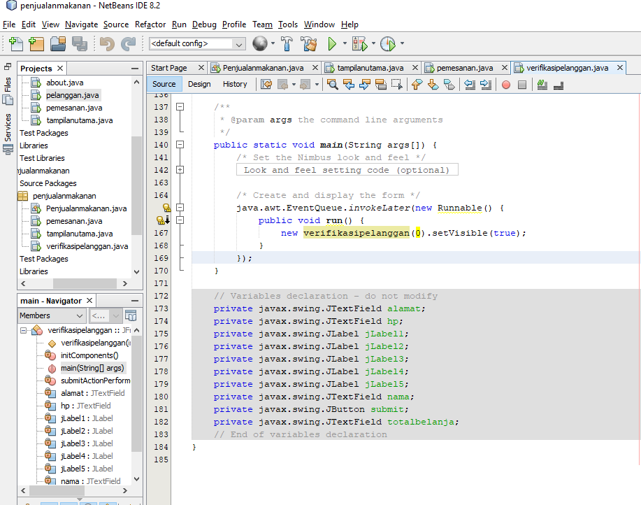Clean and Build the project
641x505 pixels.
click(x=310, y=43)
